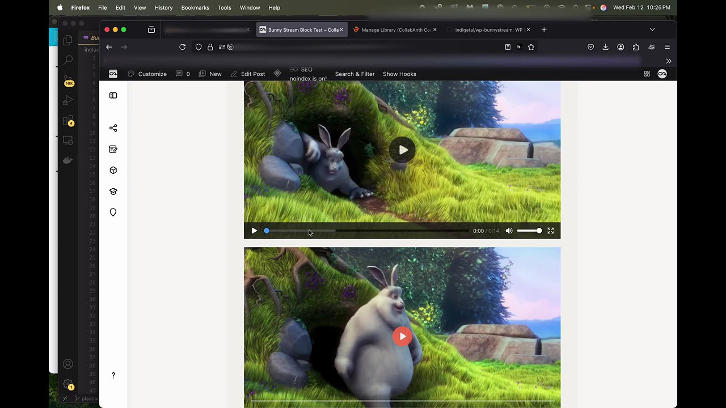Open the Accounts icon in the VS Code window
Screen dimensions: 726x408
click(x=68, y=364)
